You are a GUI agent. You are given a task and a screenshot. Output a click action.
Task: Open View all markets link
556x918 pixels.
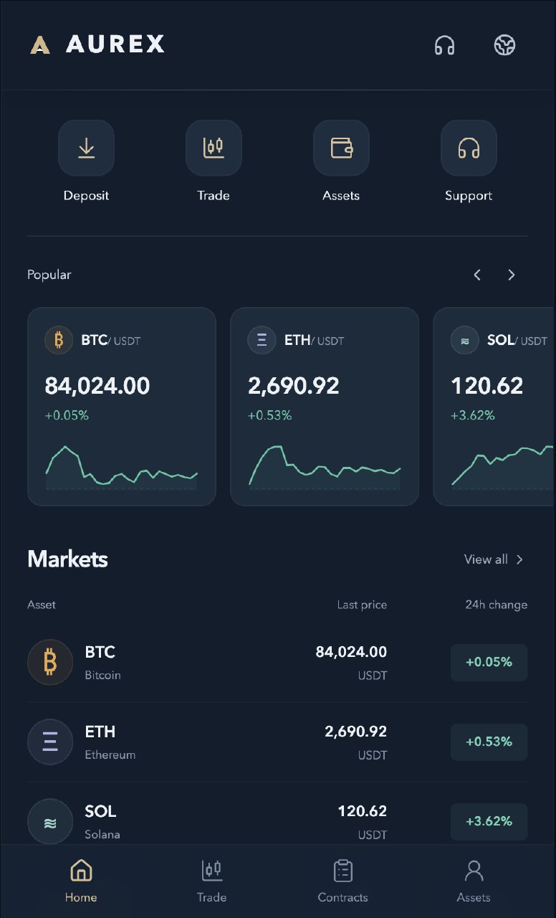[x=494, y=559]
